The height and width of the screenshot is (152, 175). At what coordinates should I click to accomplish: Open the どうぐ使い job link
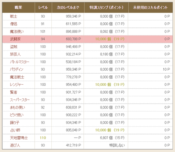(x=17, y=115)
